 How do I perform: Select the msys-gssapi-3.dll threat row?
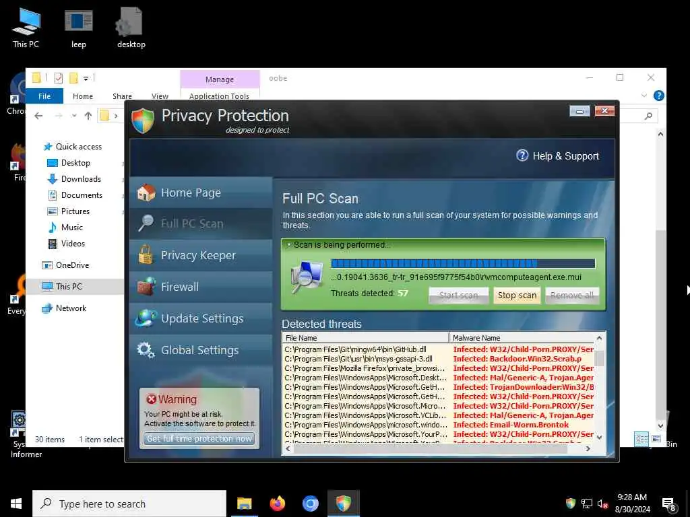coord(438,359)
